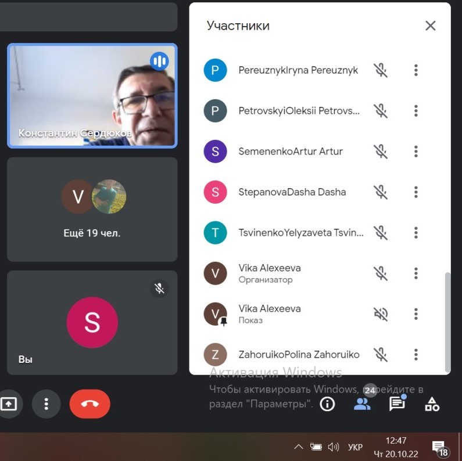The width and height of the screenshot is (462, 461).
Task: Click SemenenkoArtur's purple S avatar
Action: [x=215, y=152]
